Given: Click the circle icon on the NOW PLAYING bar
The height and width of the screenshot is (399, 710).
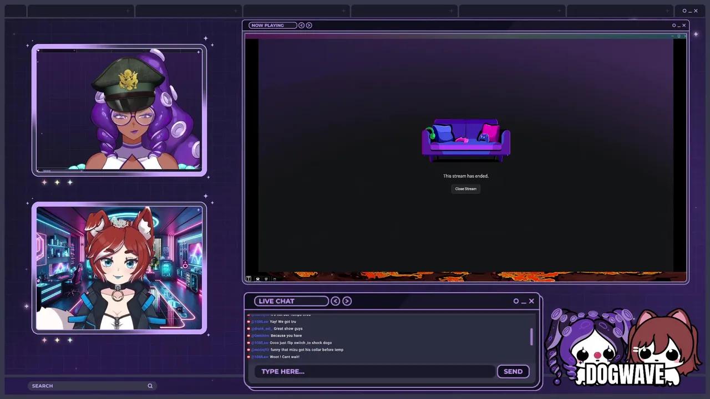Looking at the screenshot, I should click(x=673, y=25).
